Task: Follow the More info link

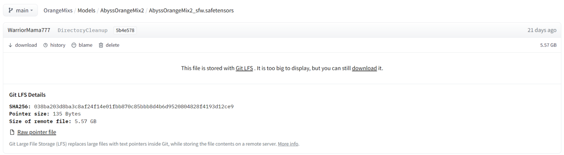Action: pyautogui.click(x=288, y=144)
